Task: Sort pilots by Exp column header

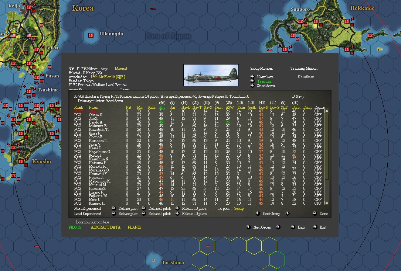Action: point(162,107)
